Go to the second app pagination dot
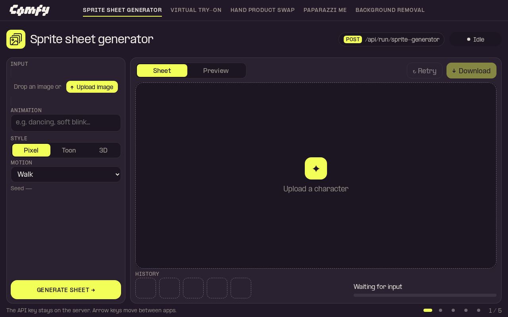Image resolution: width=508 pixels, height=317 pixels. [x=441, y=310]
